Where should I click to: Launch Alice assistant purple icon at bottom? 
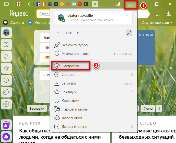pyautogui.click(x=6, y=136)
